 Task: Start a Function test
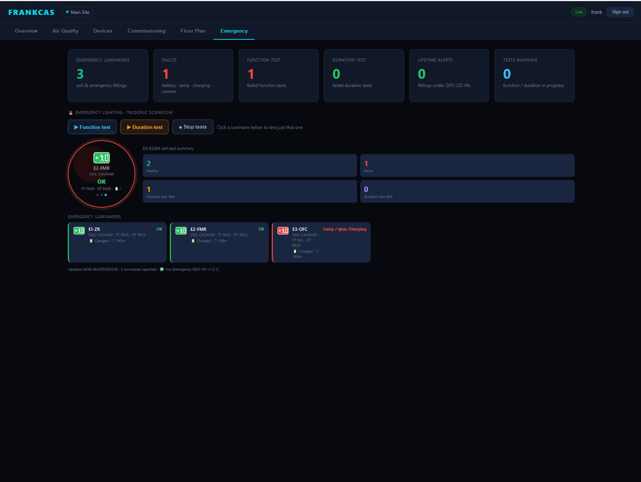(x=92, y=127)
